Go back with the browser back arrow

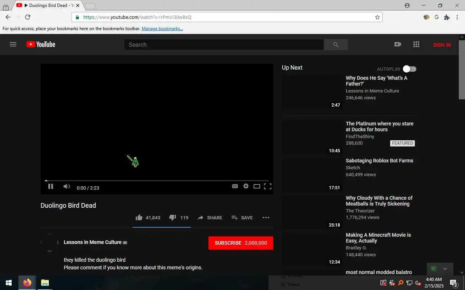(x=8, y=17)
